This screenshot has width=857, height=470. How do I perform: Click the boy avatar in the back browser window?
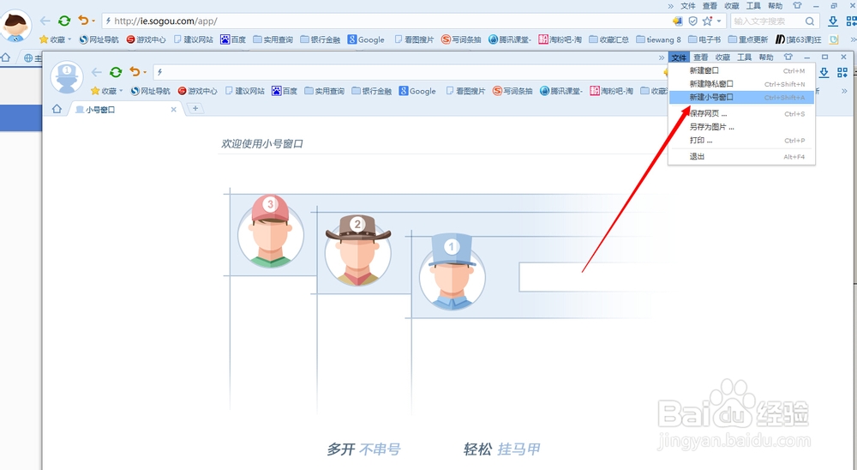pos(15,27)
